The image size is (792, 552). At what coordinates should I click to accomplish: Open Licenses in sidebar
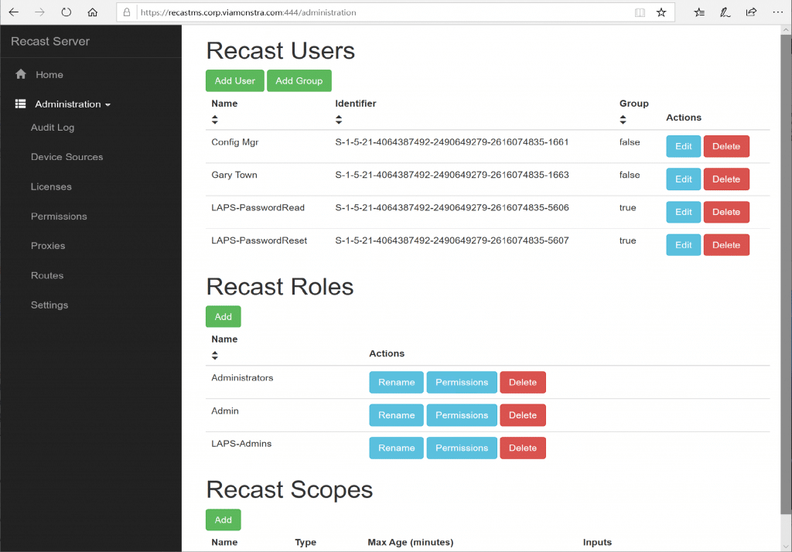pyautogui.click(x=51, y=187)
